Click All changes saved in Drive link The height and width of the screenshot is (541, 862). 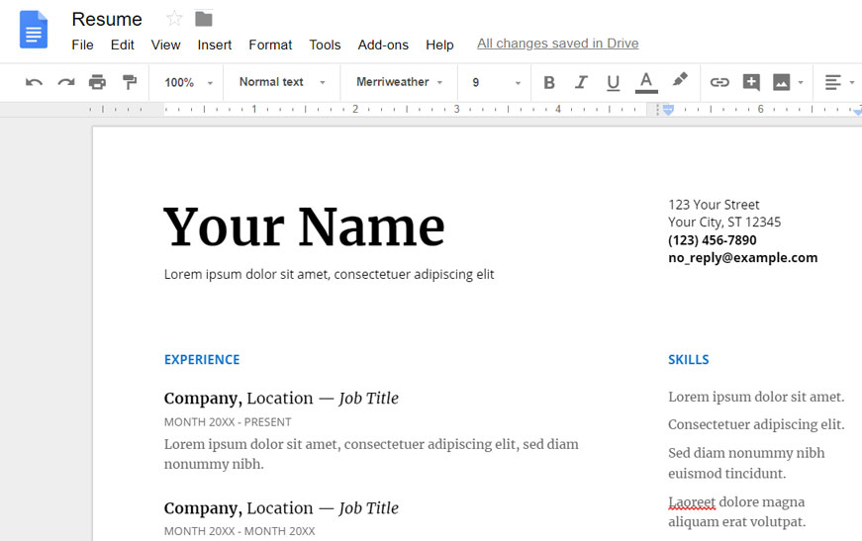tap(557, 44)
